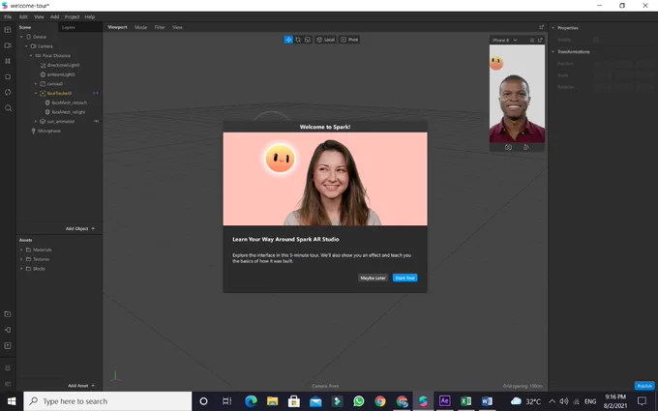Open the Project menu
This screenshot has width=658, height=411.
pyautogui.click(x=72, y=16)
